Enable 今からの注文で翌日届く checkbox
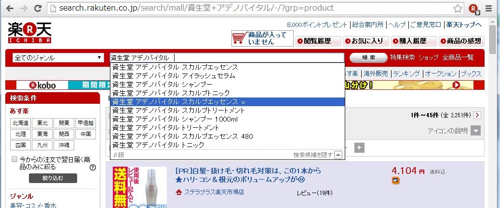The height and width of the screenshot is (208, 500). pyautogui.click(x=14, y=159)
